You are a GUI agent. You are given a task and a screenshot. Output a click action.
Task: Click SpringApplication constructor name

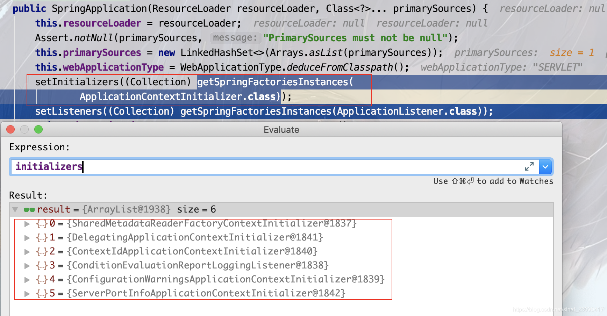click(x=100, y=8)
